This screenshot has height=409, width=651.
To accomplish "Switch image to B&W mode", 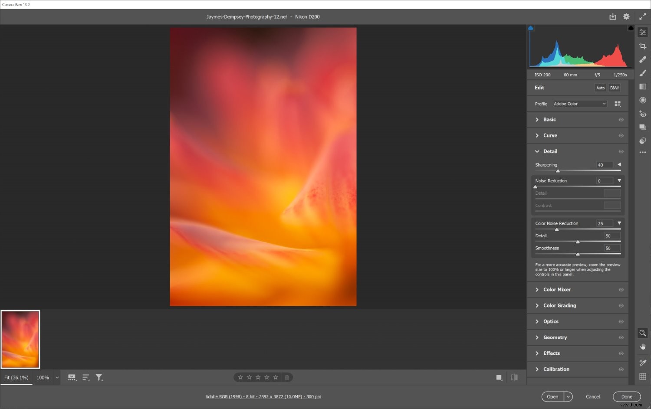I will point(615,88).
